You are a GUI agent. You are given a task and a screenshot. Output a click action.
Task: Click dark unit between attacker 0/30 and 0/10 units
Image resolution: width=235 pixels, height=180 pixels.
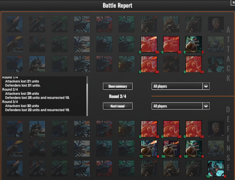(x=171, y=64)
